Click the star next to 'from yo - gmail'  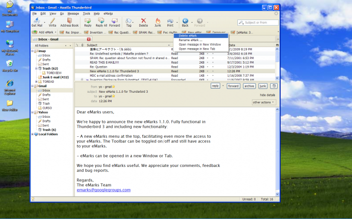pos(114,87)
